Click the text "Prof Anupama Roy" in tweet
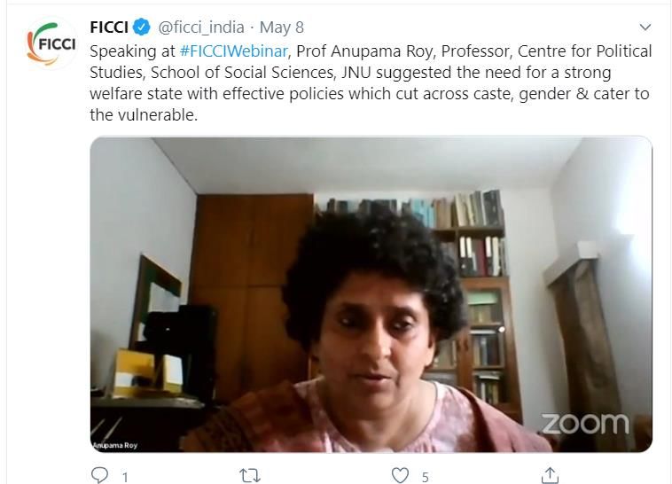The width and height of the screenshot is (672, 484). pyautogui.click(x=364, y=51)
